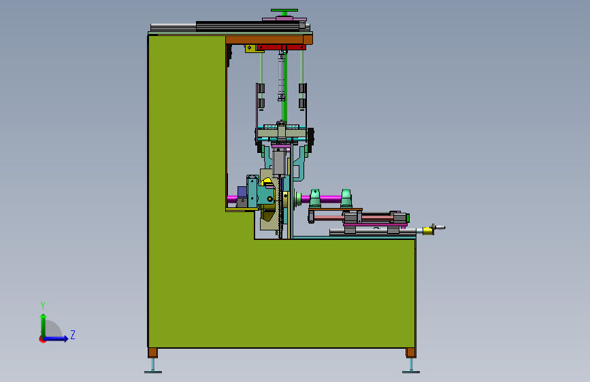Select the small blue block left of shaft
This screenshot has width=590, height=382.
pos(242,192)
